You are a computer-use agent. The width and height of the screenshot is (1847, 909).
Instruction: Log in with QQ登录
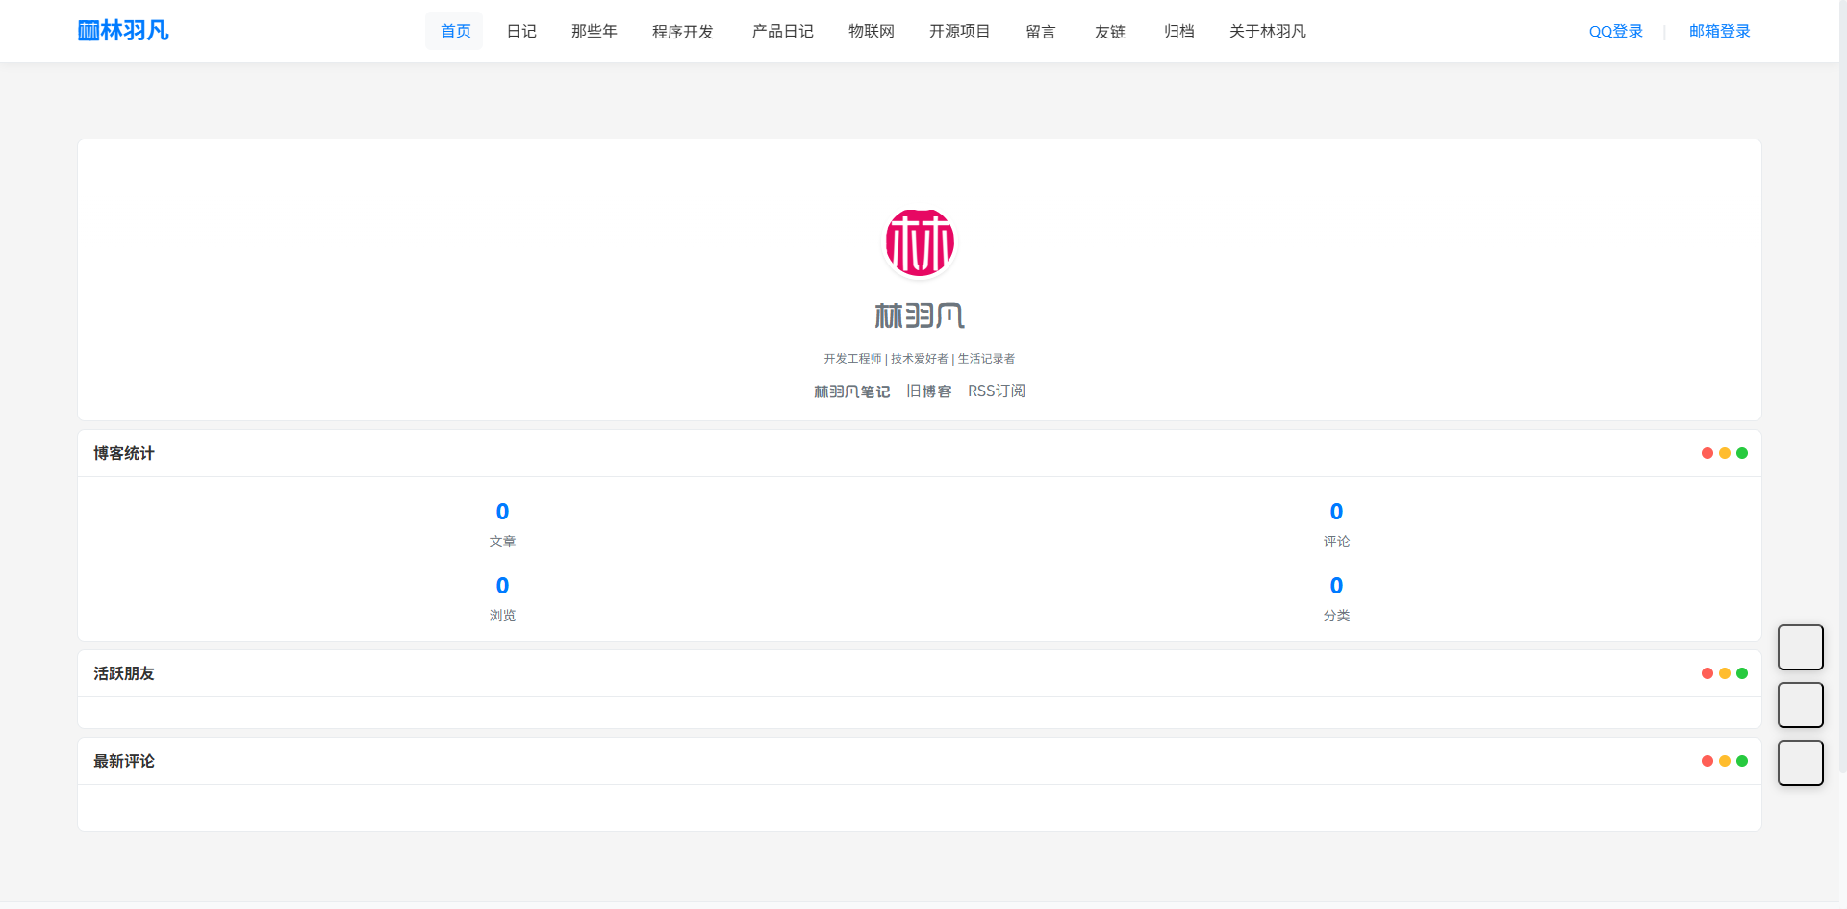pos(1615,31)
